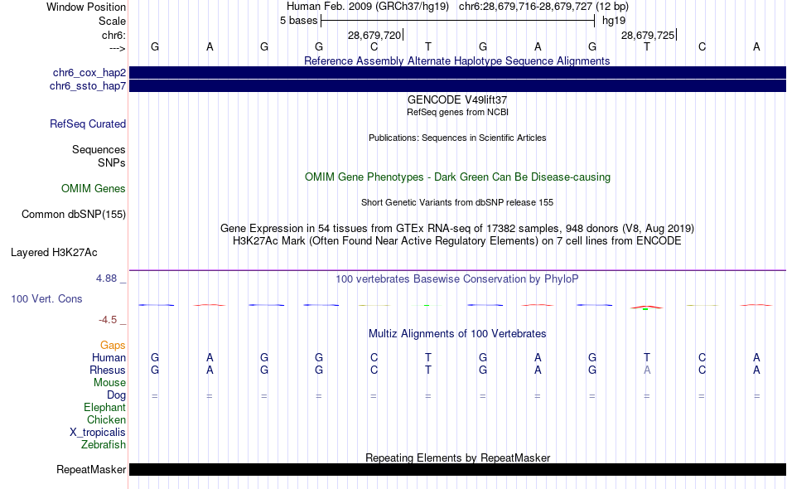
Task: Click the red PhyloP bar under base T
Action: click(x=646, y=307)
